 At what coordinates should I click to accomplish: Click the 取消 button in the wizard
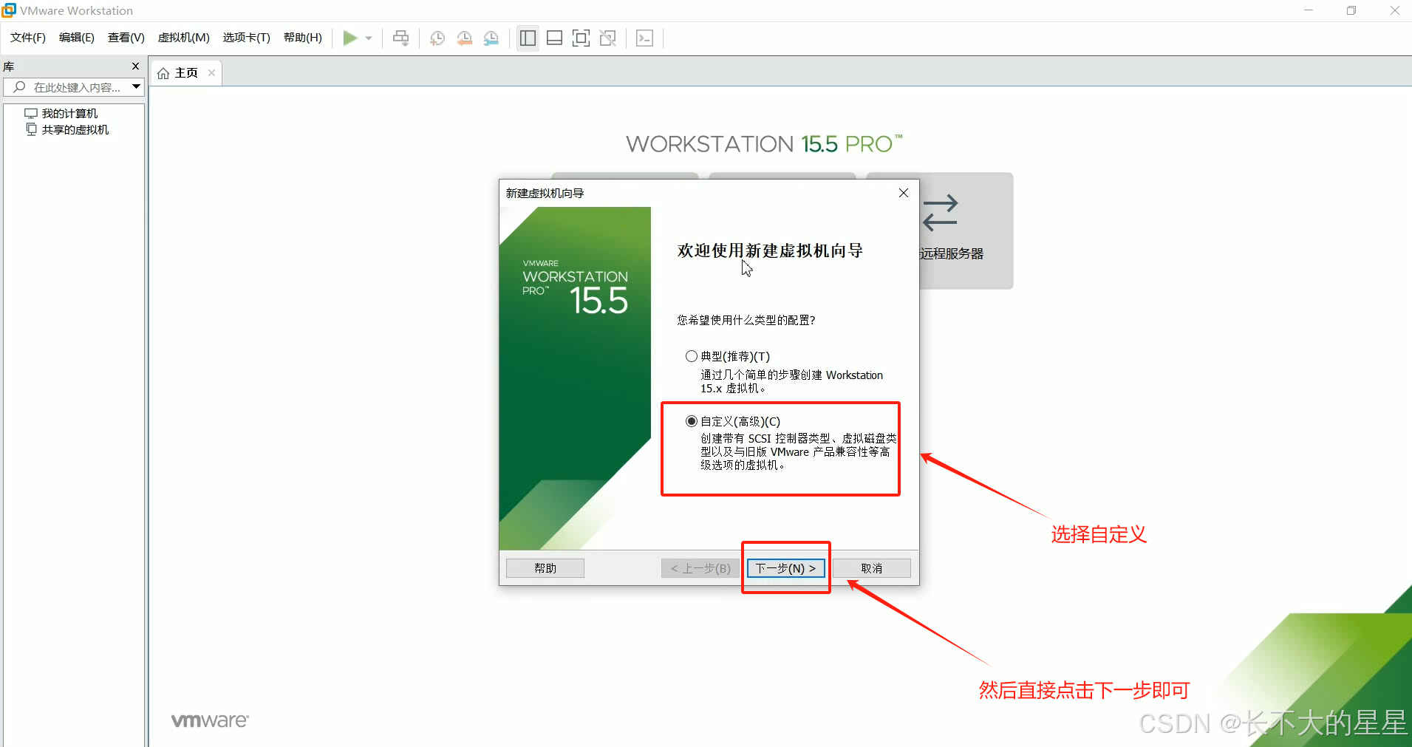(x=872, y=568)
